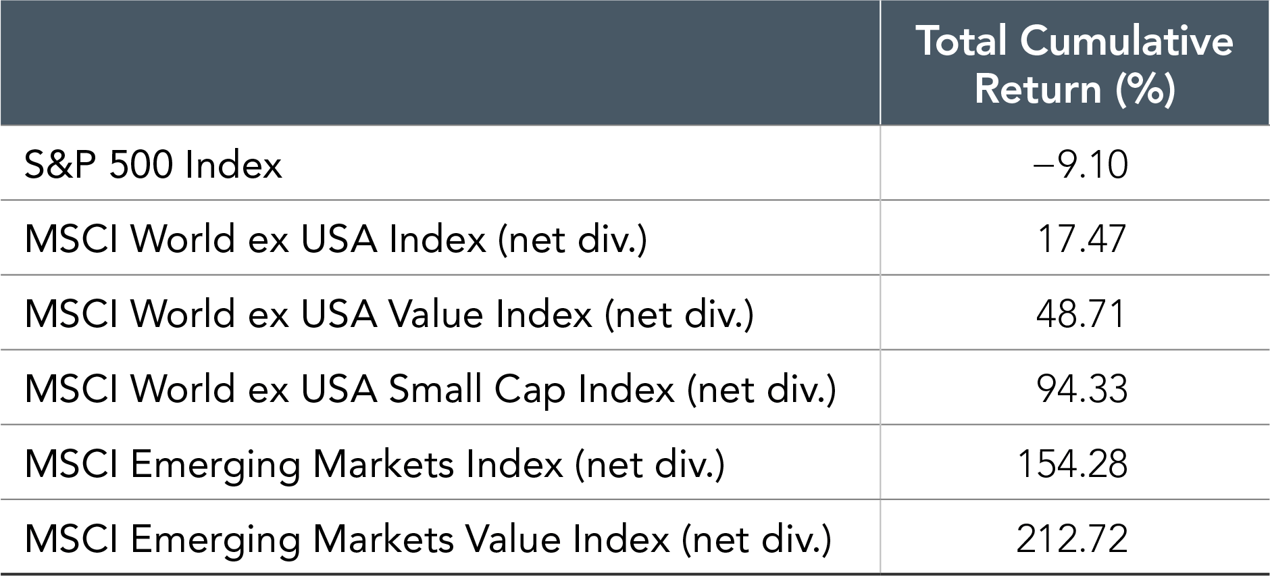Image resolution: width=1270 pixels, height=577 pixels.
Task: Click the 212.72 return value
Action: (x=1072, y=539)
